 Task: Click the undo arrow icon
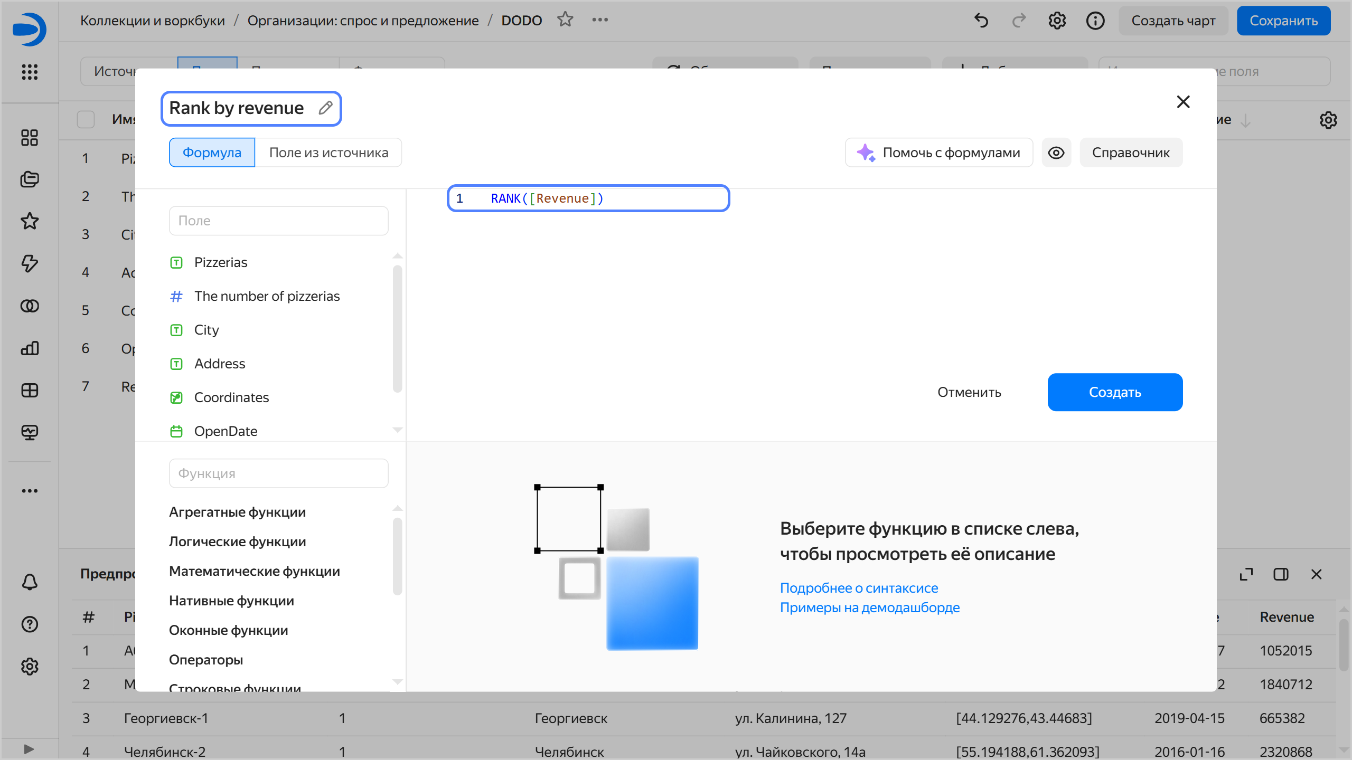(981, 21)
